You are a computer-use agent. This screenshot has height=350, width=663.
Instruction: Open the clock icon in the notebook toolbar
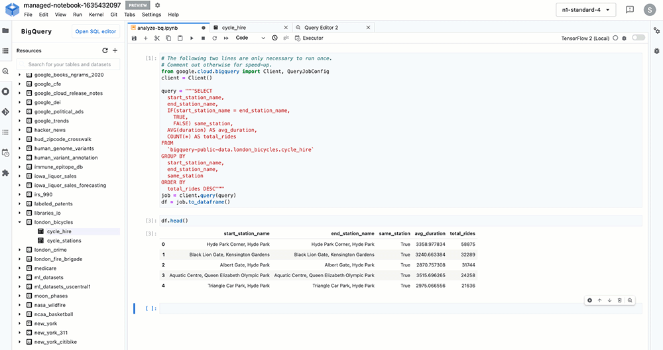point(275,38)
